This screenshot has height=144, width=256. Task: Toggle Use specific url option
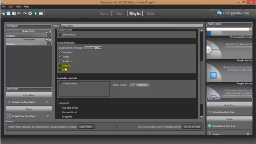pos(60,112)
